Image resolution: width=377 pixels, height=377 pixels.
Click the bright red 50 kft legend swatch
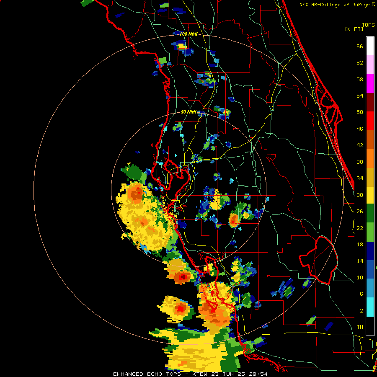370,121
